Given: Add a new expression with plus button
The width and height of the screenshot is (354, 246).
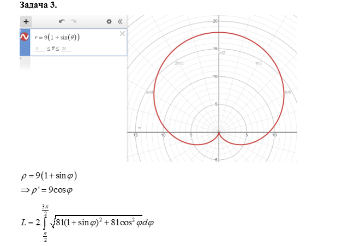Looking at the screenshot, I should (x=26, y=22).
